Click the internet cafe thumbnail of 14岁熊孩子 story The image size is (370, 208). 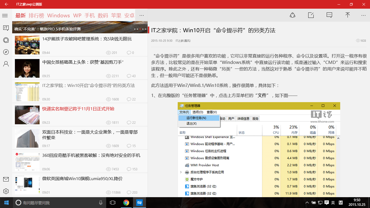27,45
